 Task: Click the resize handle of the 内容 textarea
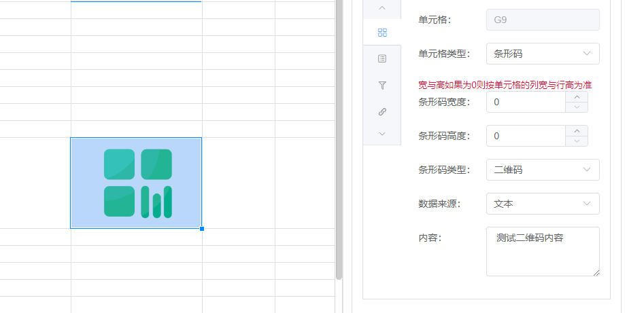tap(596, 273)
